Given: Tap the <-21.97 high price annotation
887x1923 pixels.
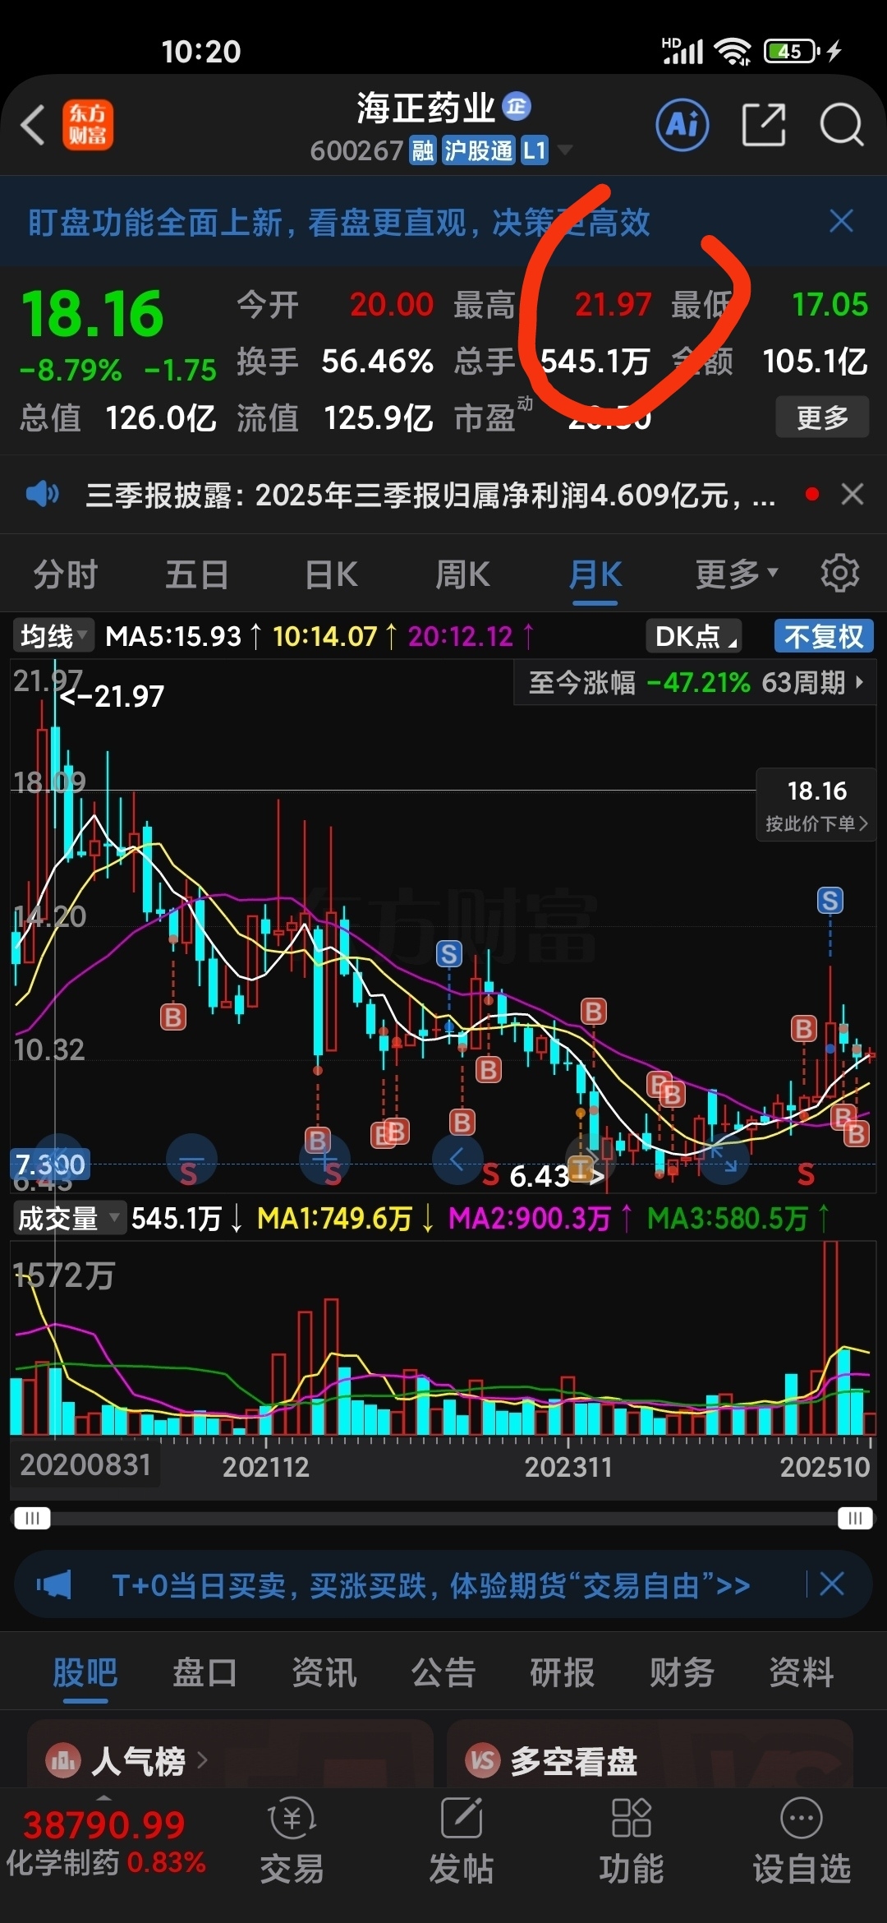Looking at the screenshot, I should 112,697.
